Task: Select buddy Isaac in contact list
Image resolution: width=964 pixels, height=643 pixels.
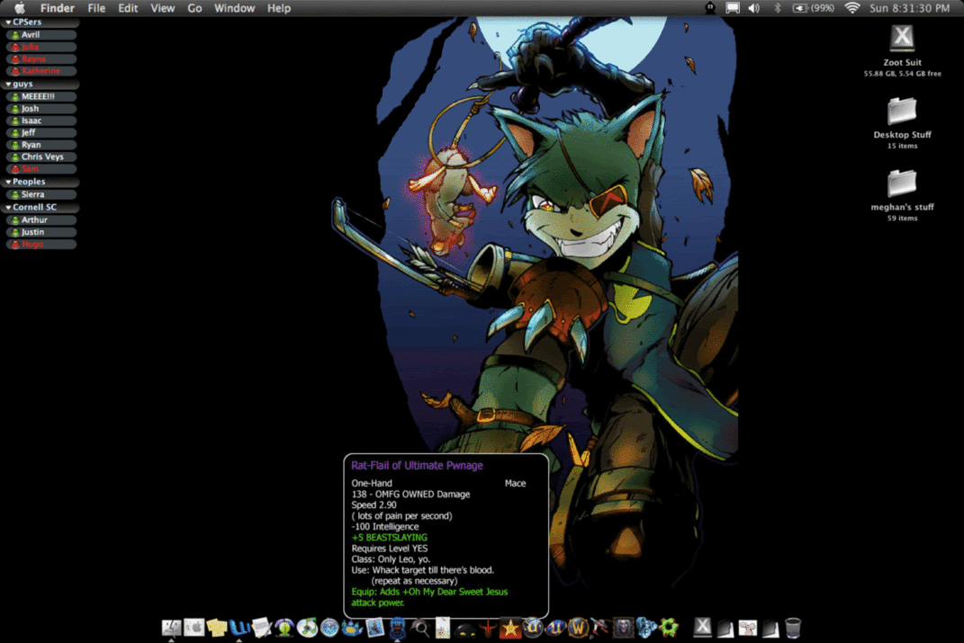Action: (x=41, y=121)
